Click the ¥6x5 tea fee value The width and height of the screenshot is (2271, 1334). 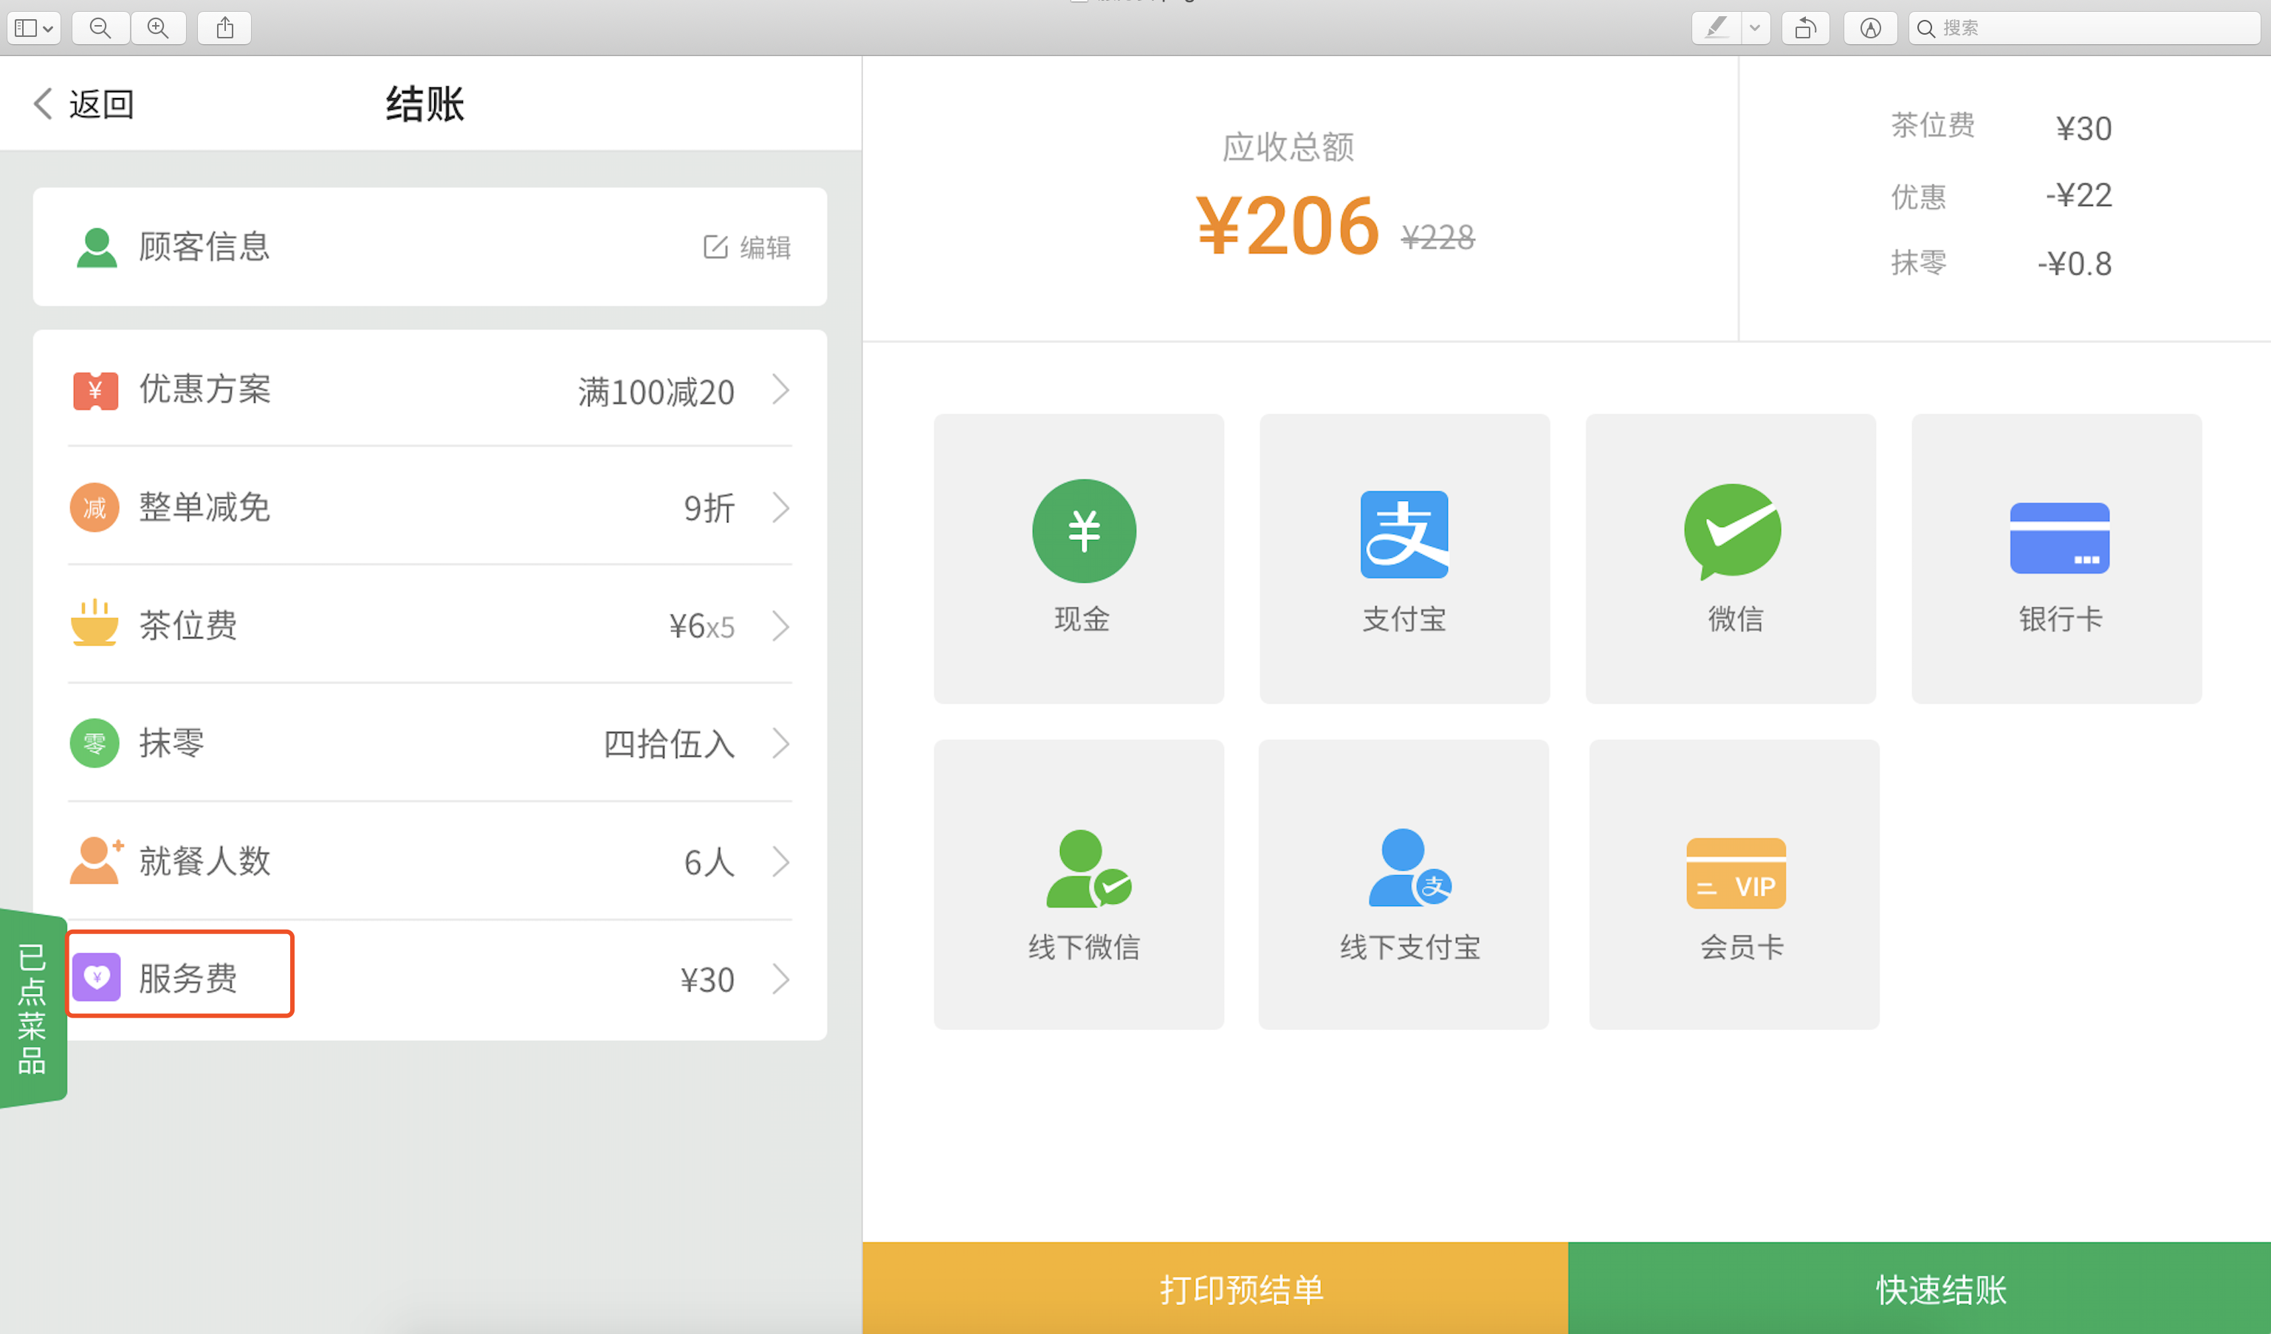(x=701, y=626)
